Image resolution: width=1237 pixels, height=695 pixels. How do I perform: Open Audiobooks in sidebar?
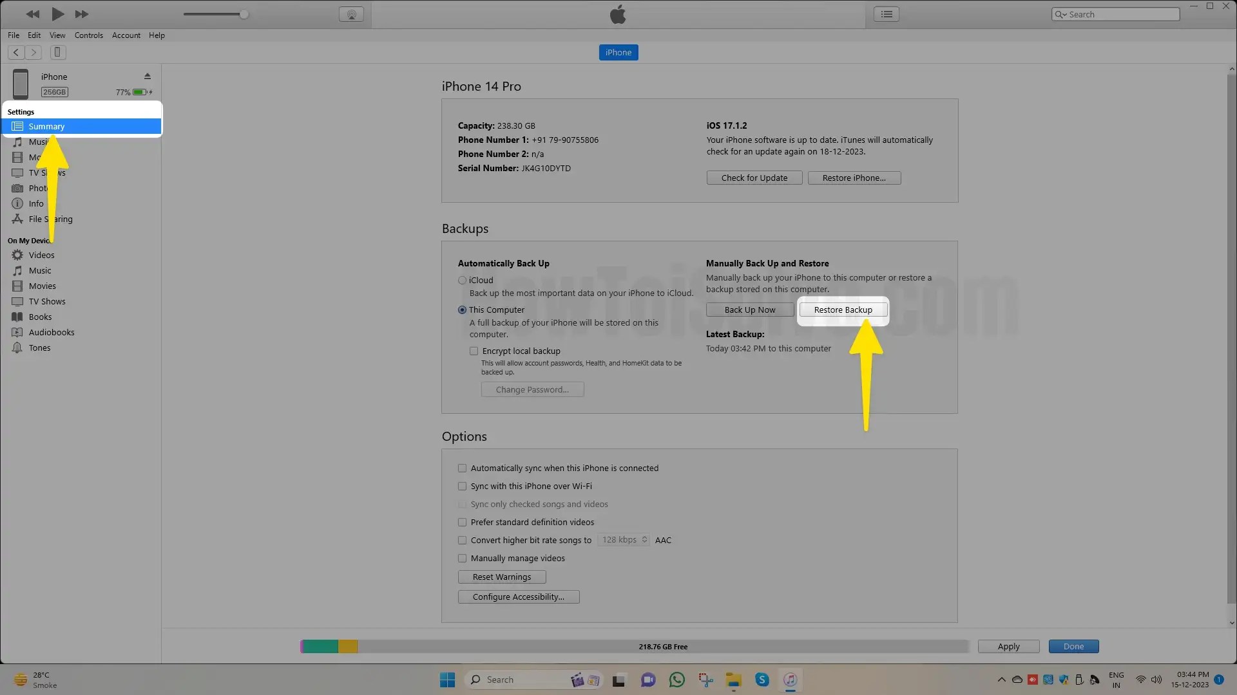[52, 332]
